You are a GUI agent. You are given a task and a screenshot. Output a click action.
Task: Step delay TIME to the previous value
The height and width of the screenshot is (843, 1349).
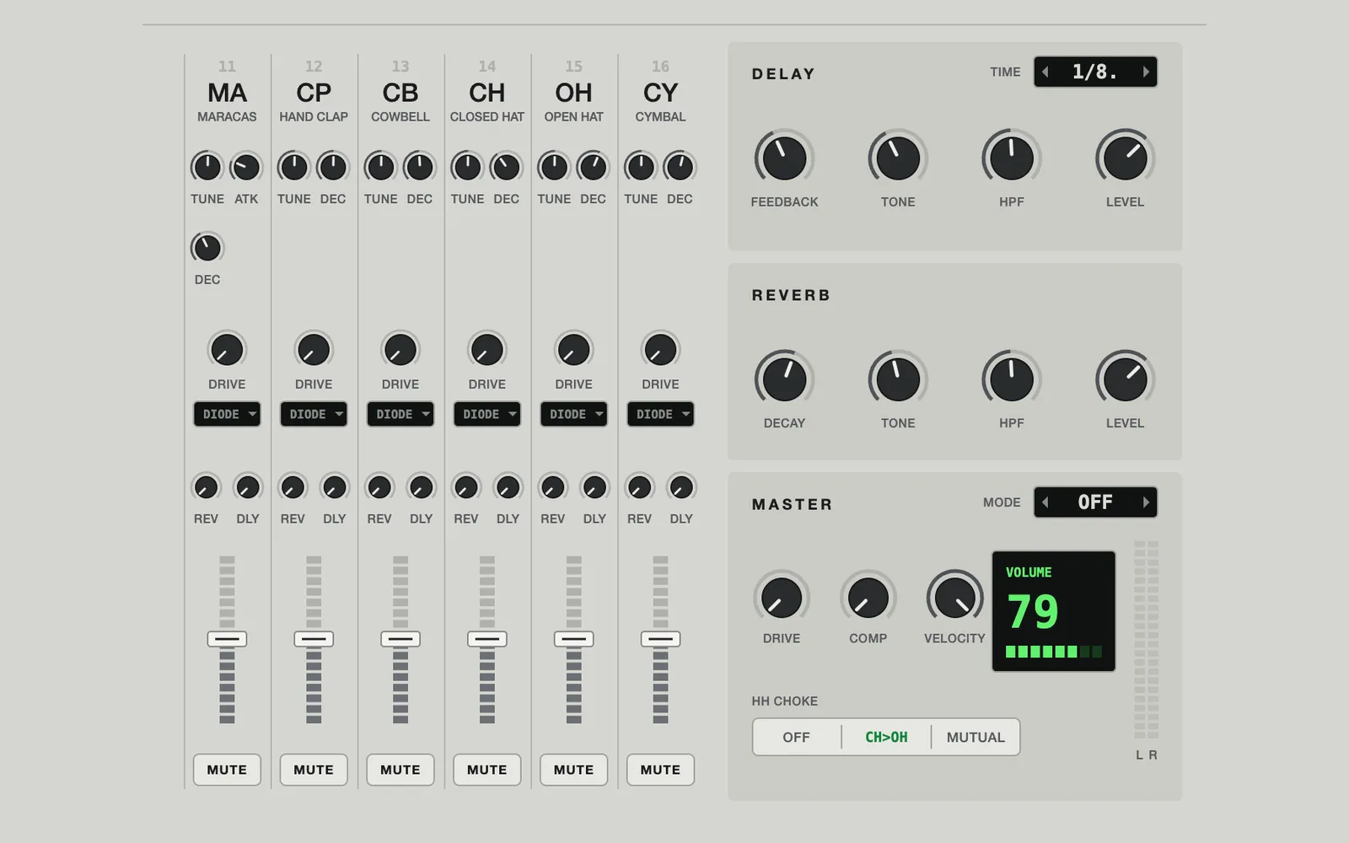[x=1045, y=72]
